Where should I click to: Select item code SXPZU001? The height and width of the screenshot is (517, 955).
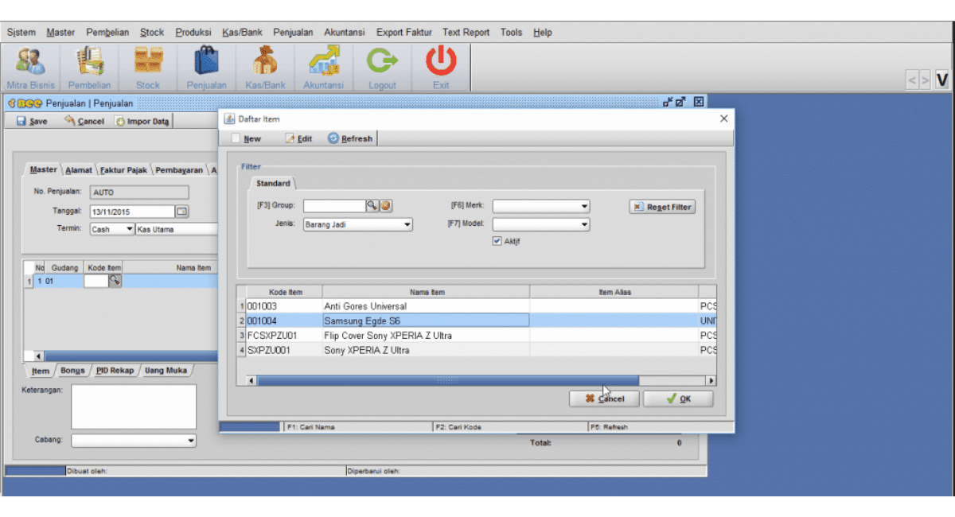click(283, 350)
